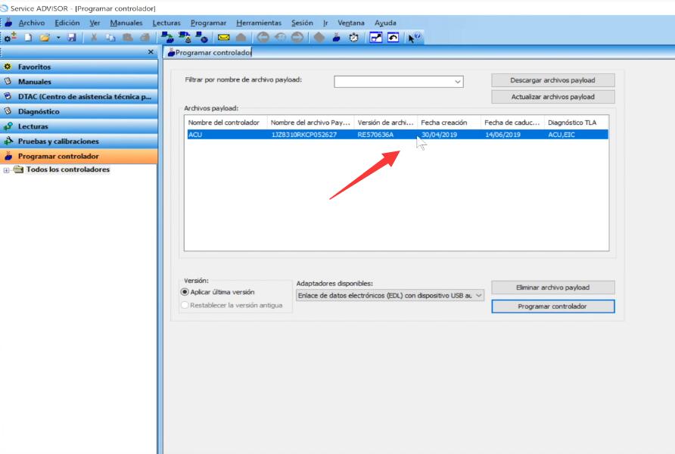675x454 pixels.
Task: Click the computers with technician connection icon
Action: tap(185, 38)
